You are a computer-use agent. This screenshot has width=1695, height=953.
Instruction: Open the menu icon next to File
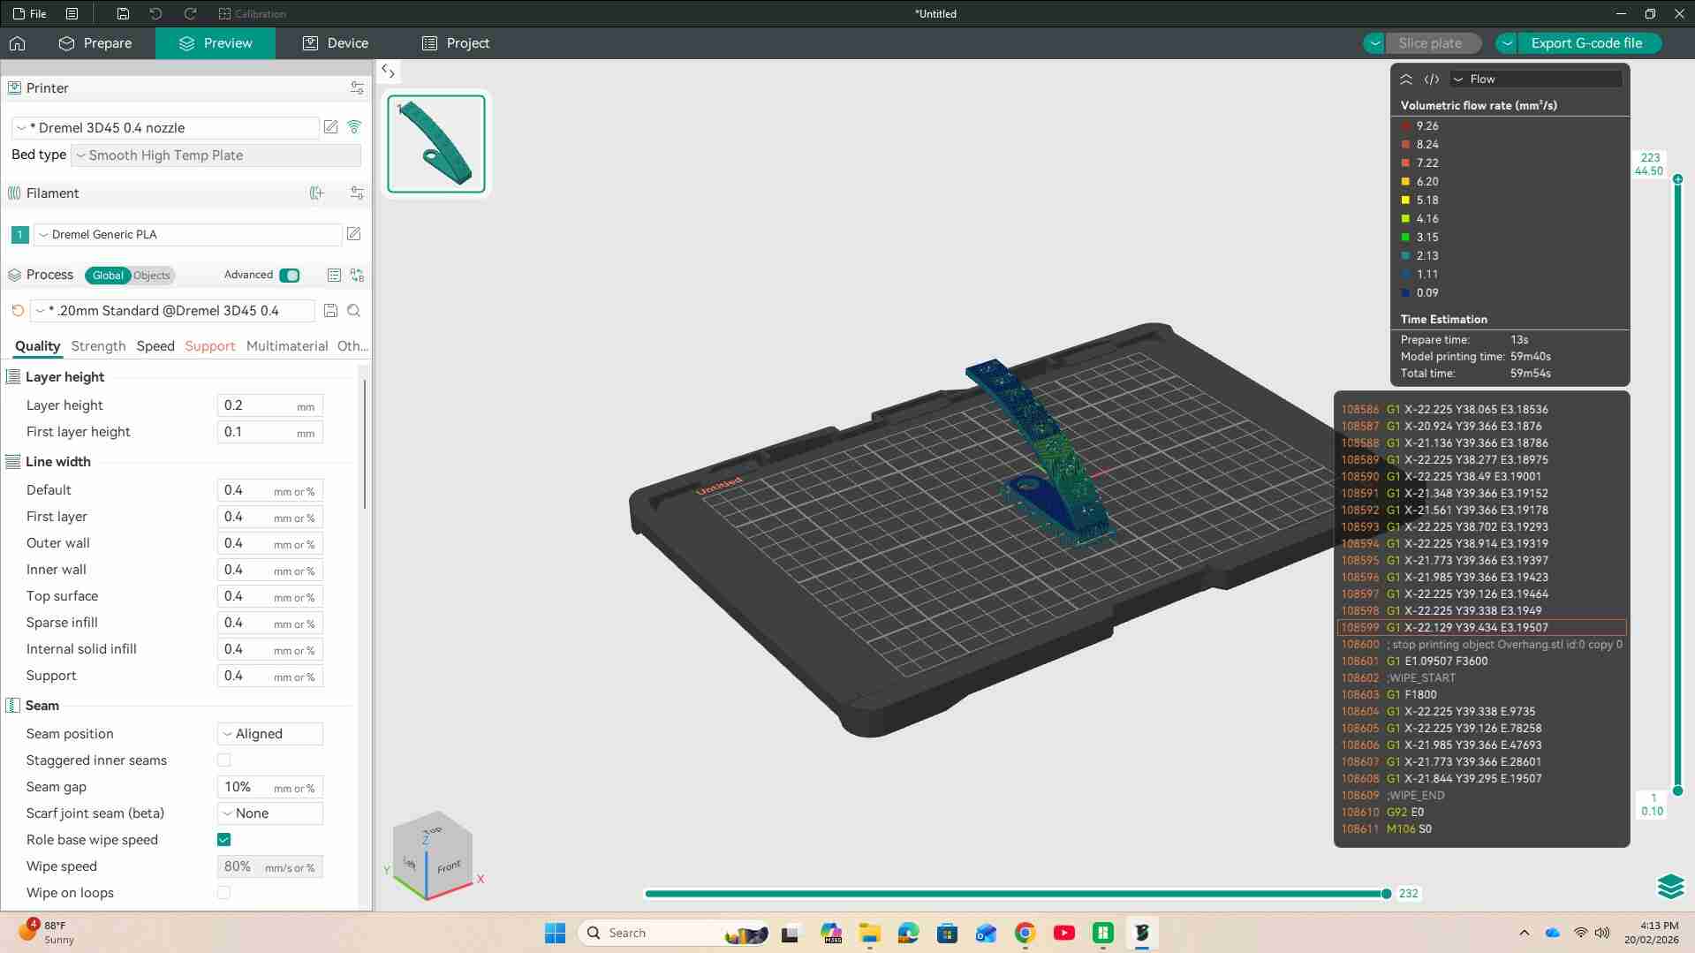click(72, 14)
